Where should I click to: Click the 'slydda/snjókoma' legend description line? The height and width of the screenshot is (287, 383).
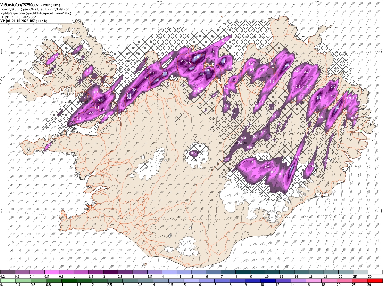[x=36, y=13]
